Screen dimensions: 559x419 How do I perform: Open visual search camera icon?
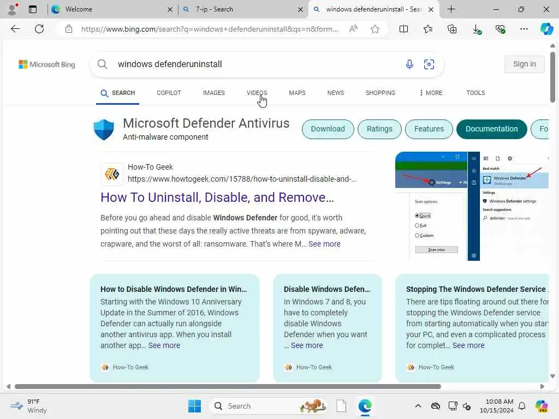[429, 64]
